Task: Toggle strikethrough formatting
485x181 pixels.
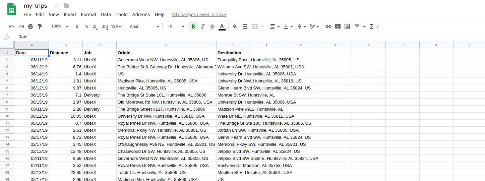Action: tap(212, 26)
